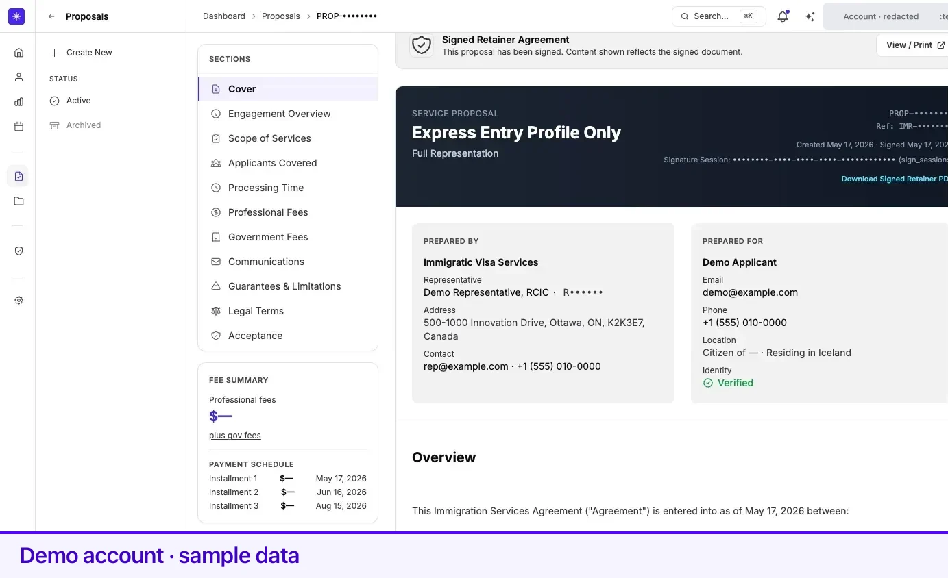The width and height of the screenshot is (948, 578).
Task: Click the Installment 1 May 17, 2026 row
Action: pyautogui.click(x=288, y=479)
